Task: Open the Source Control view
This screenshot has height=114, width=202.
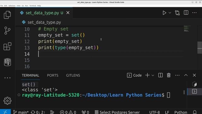Action: pos(7,31)
